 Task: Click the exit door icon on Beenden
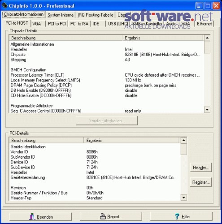coord(32,217)
